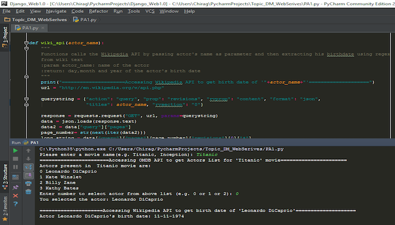Click console line '3 Kathy Bates'
Screen dimensions: 395x225
pyautogui.click(x=59, y=188)
